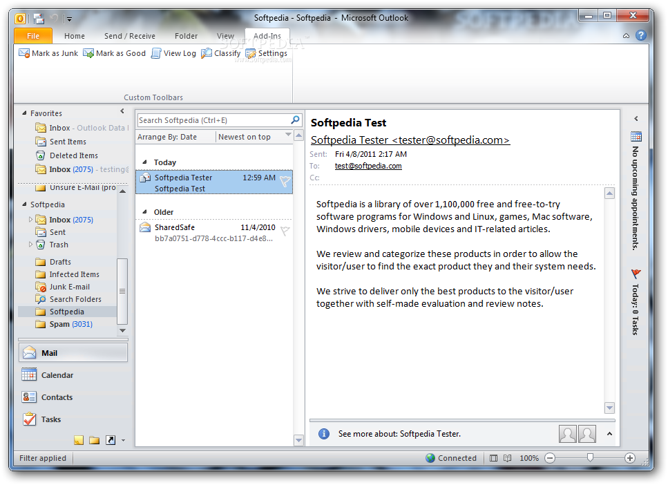
Task: Expand the Trash folder arrow
Action: tap(30, 245)
